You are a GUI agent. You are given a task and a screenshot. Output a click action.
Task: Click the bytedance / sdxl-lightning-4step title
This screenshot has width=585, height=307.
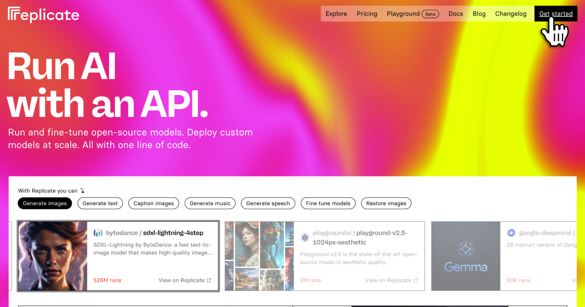[x=155, y=233]
